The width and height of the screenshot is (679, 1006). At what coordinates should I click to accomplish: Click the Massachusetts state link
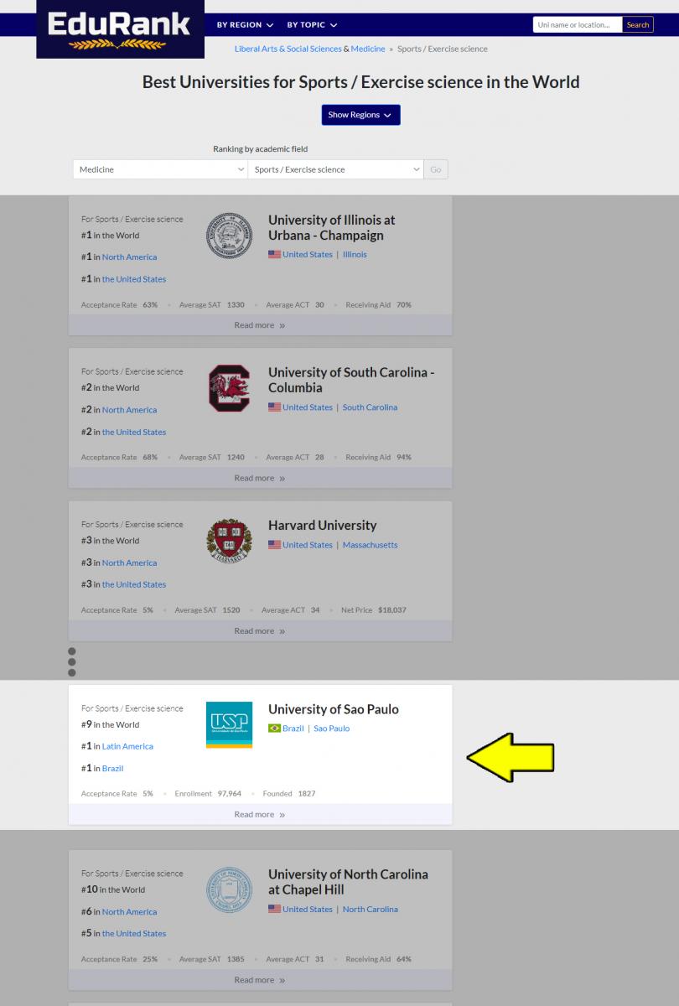pos(370,544)
